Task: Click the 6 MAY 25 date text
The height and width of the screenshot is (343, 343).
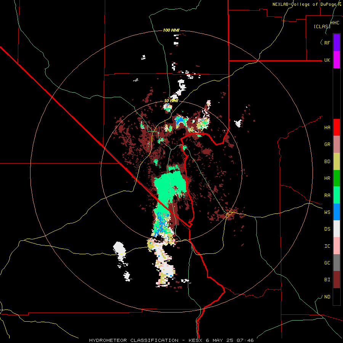Action: click(x=220, y=340)
